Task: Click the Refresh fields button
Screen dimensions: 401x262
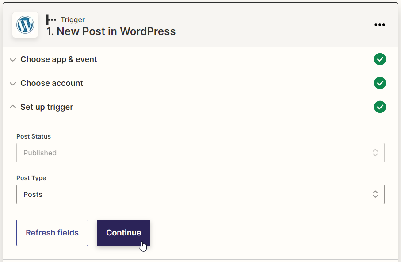Action: click(52, 233)
